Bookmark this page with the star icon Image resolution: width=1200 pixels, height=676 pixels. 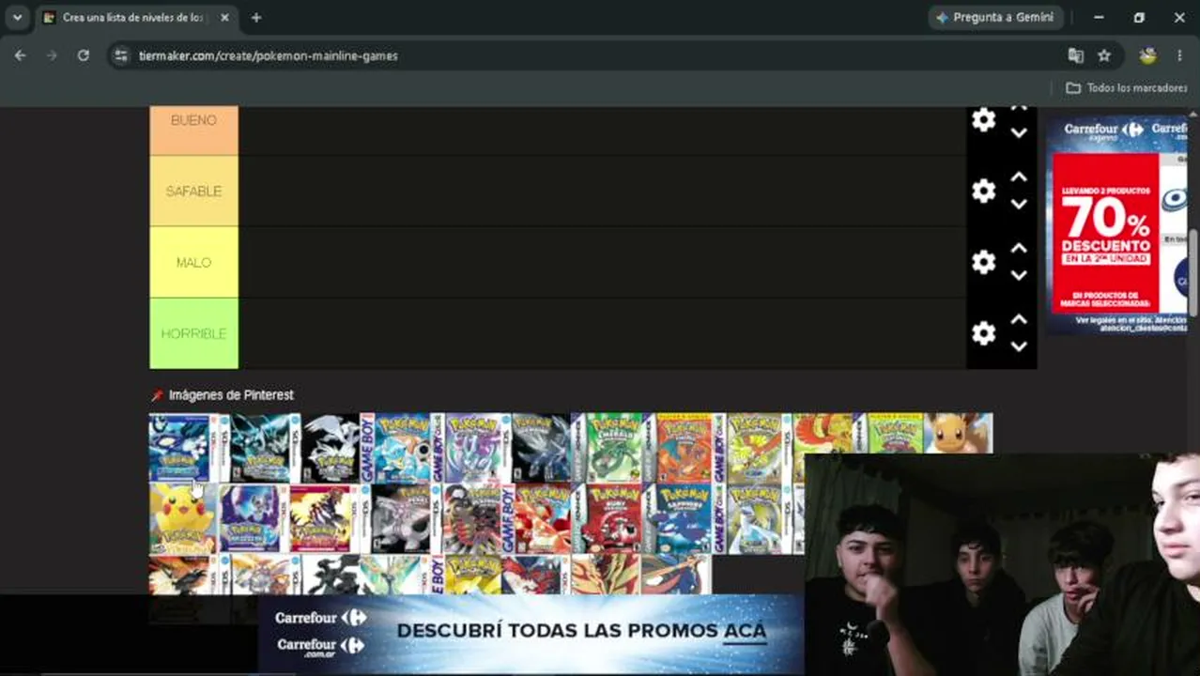[1104, 55]
